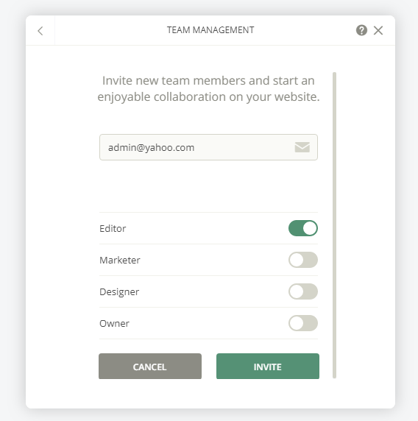Disable the Editor role toggle
This screenshot has width=418, height=421.
point(303,228)
